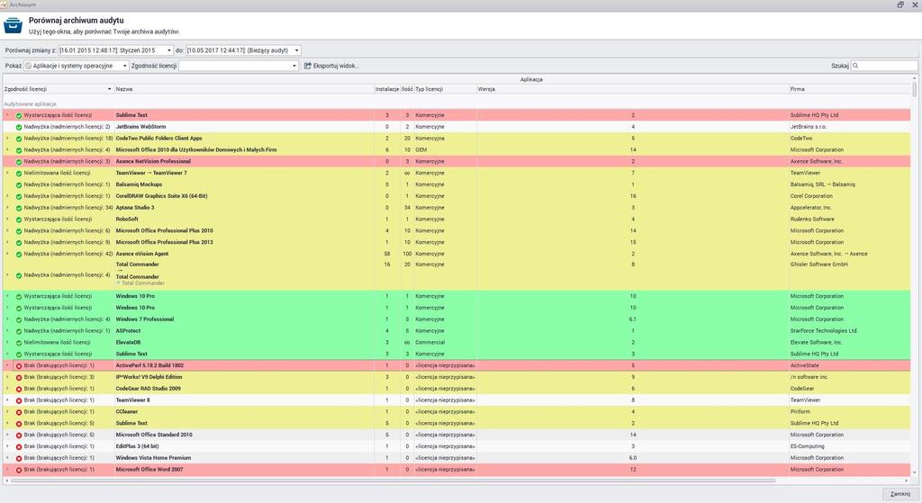Image resolution: width=922 pixels, height=503 pixels.
Task: Click red status icon in EditPlus 3 row
Action: click(19, 446)
